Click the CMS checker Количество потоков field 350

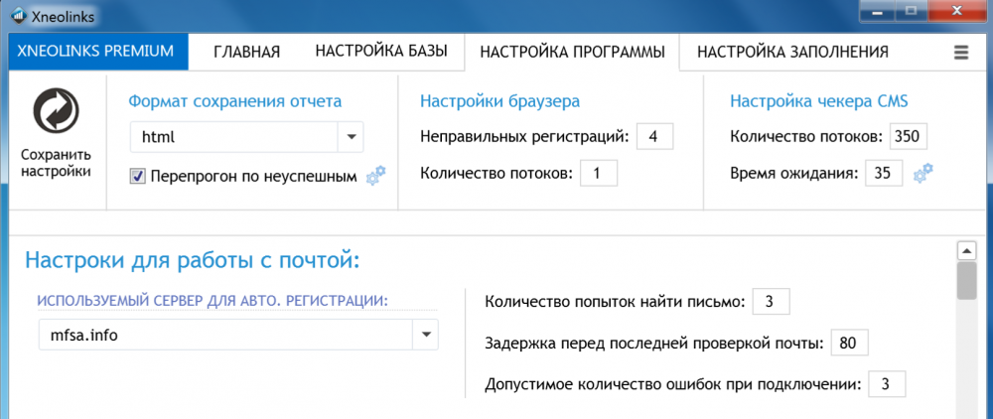tap(909, 137)
